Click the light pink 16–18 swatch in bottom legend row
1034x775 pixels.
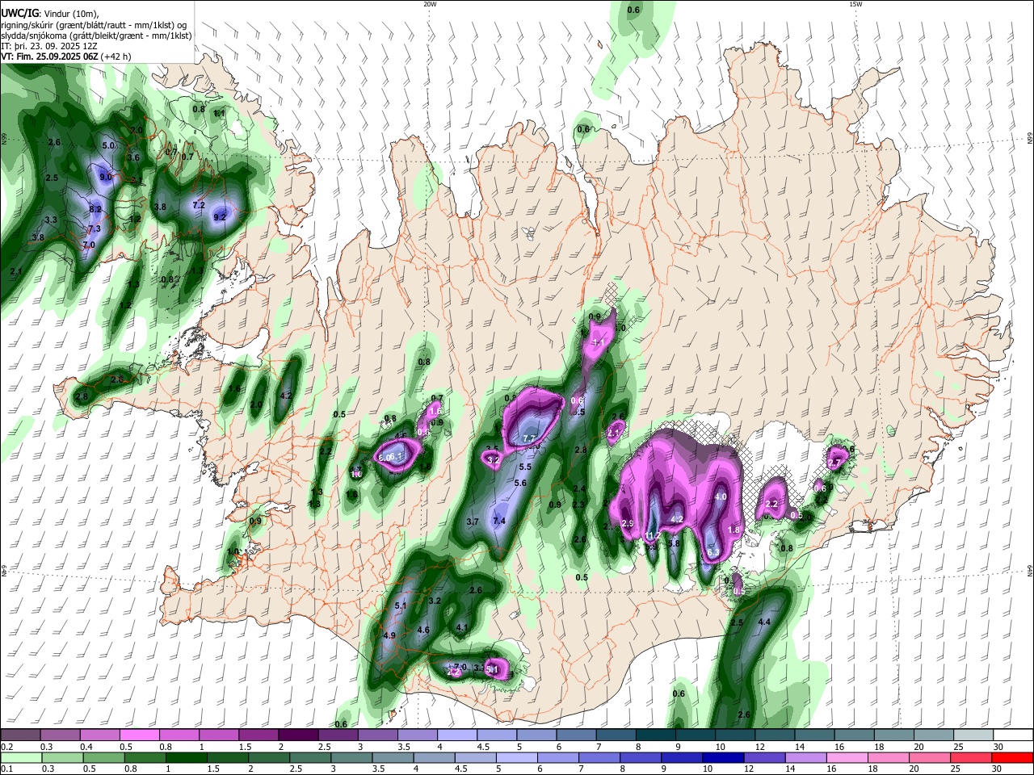(x=847, y=757)
